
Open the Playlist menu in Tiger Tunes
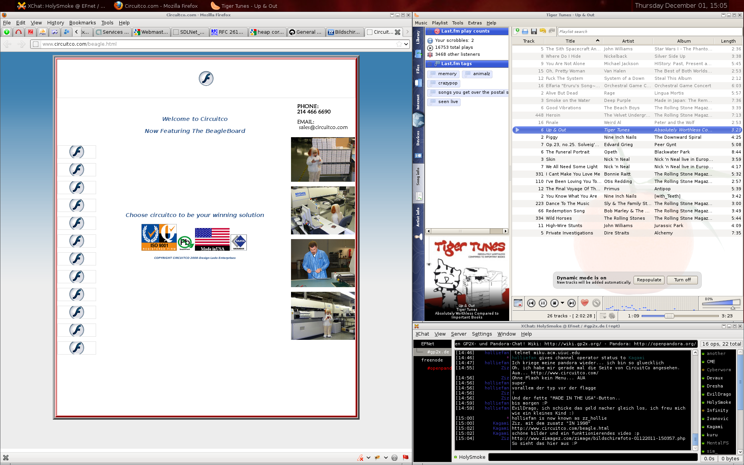(x=439, y=23)
